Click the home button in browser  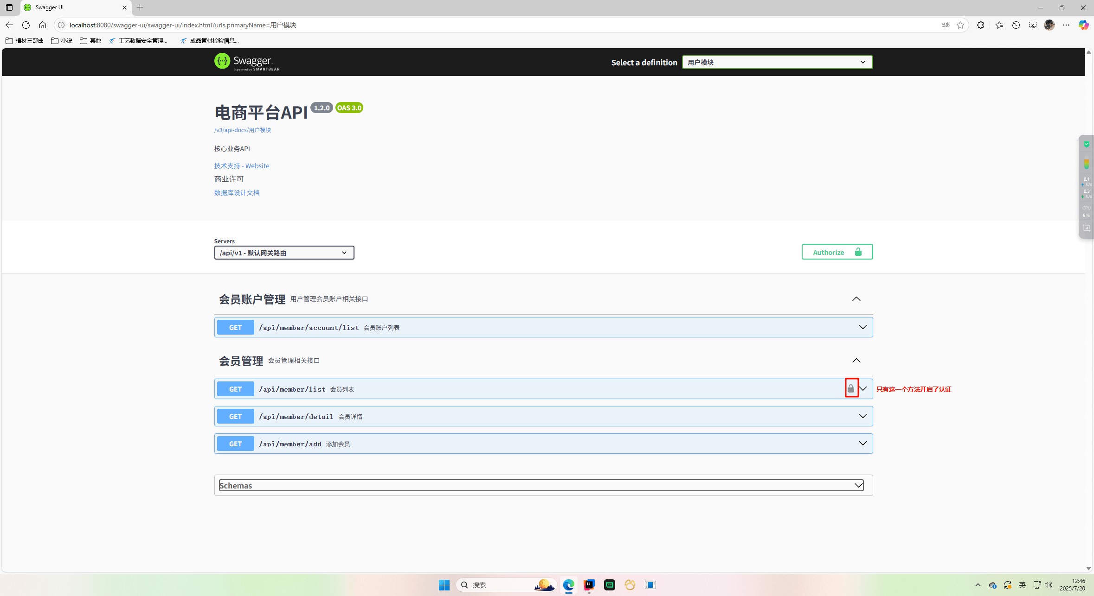coord(43,25)
